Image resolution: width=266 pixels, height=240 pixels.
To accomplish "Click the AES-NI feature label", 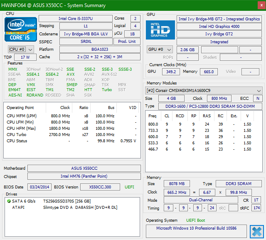I will point(15,95).
